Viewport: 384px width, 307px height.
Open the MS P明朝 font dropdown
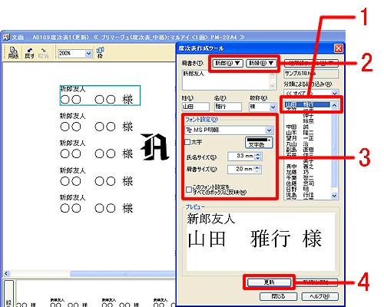coord(269,130)
